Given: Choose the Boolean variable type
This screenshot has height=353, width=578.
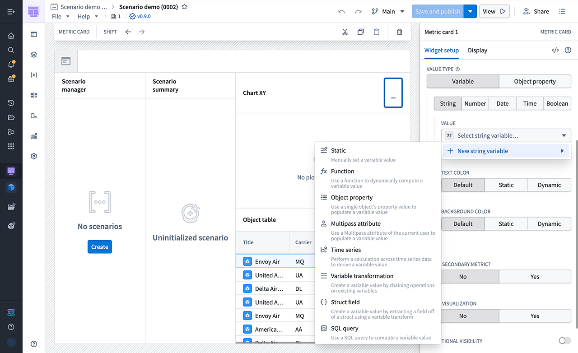Looking at the screenshot, I should point(557,103).
